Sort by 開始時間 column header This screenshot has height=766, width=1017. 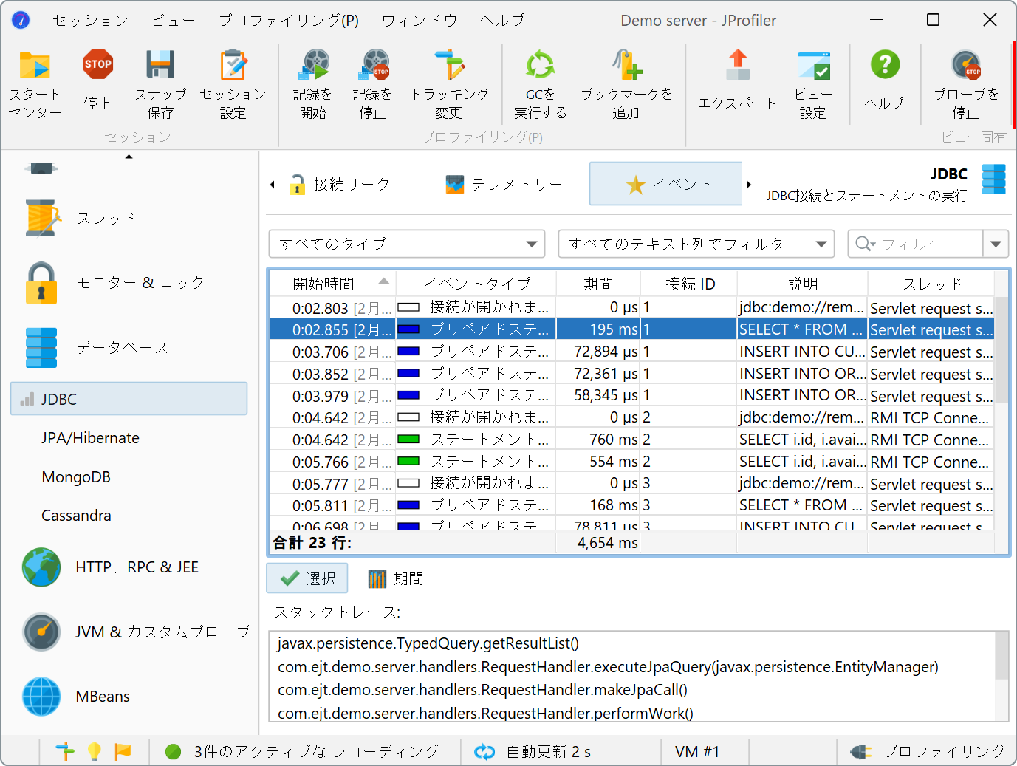(x=333, y=284)
